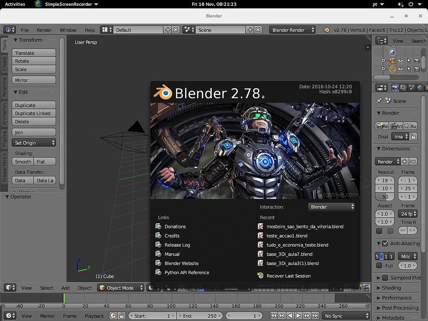This screenshot has height=321, width=428.
Task: Open viewport shading mode selector
Action: (x=153, y=288)
